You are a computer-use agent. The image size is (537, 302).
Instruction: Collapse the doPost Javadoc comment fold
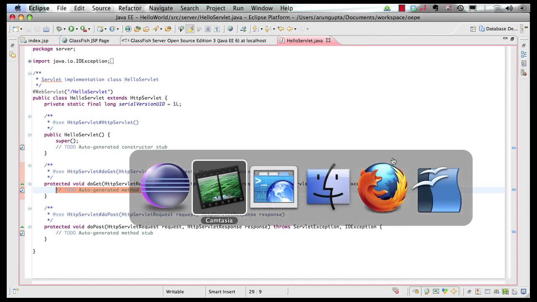pos(30,208)
